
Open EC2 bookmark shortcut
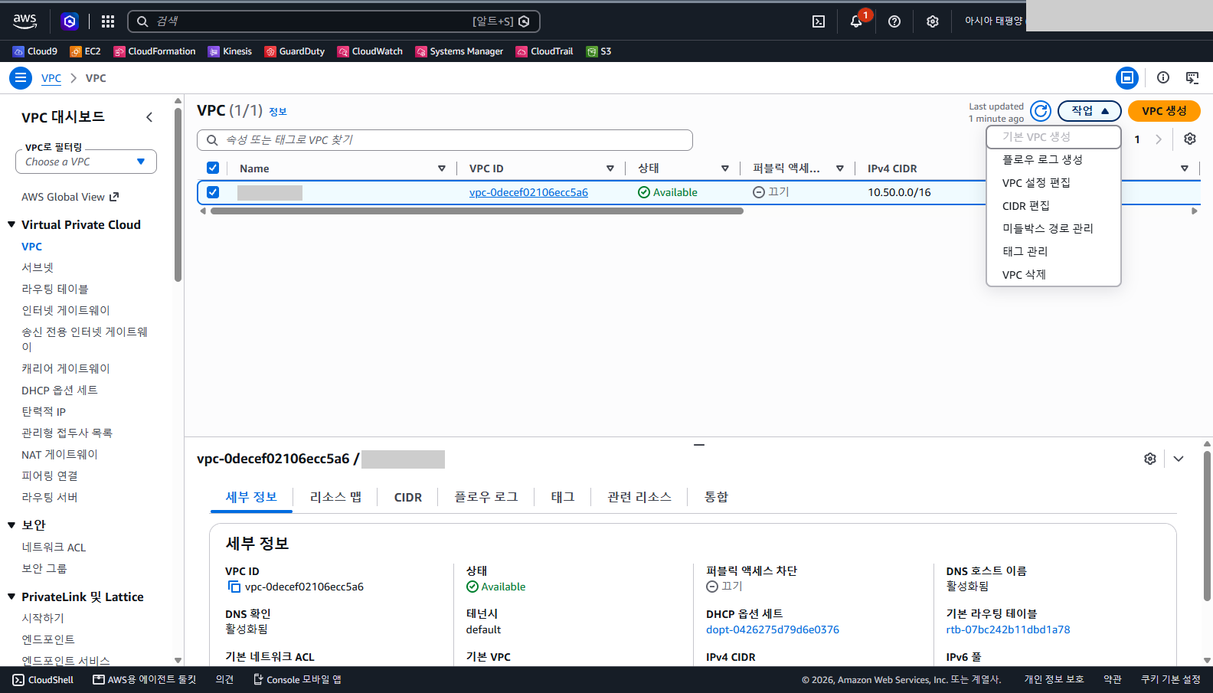click(85, 51)
